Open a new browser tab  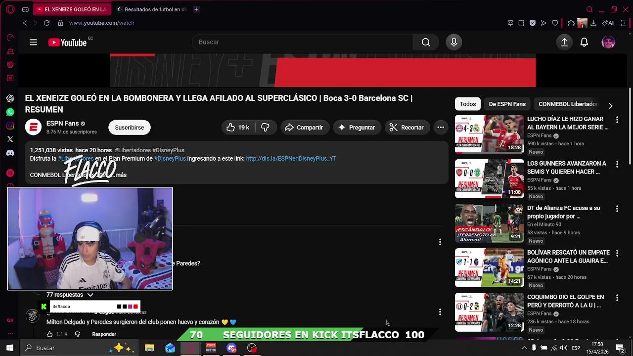point(196,9)
